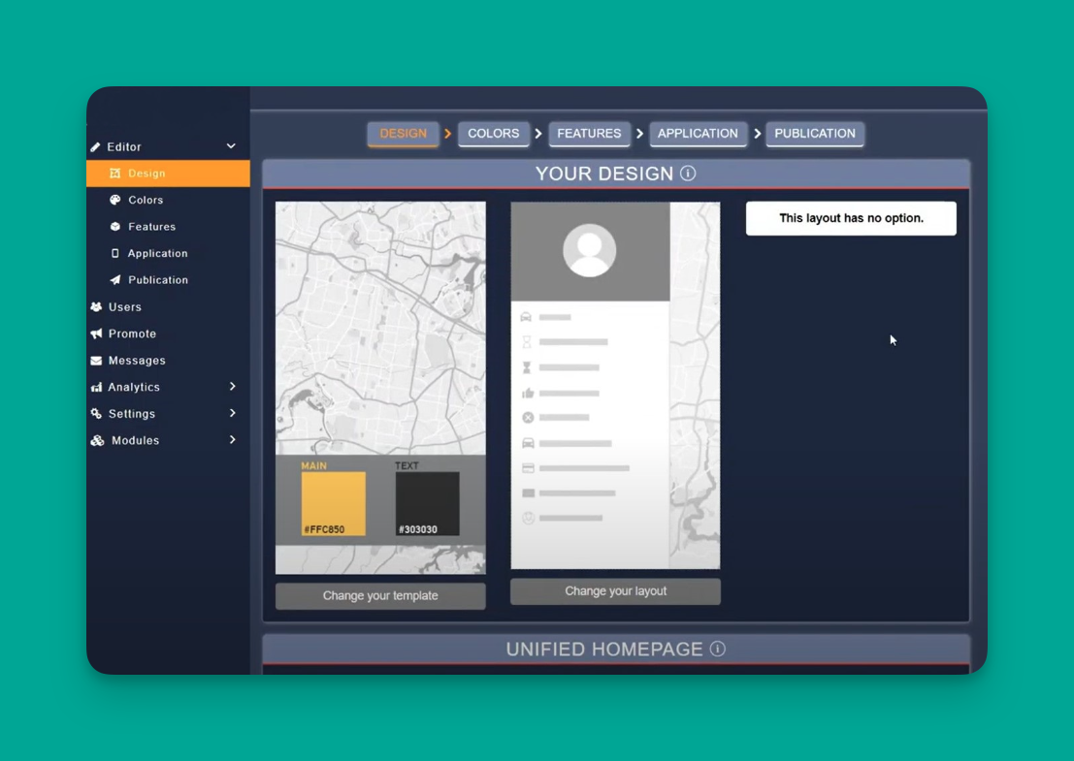Viewport: 1074px width, 761px height.
Task: Click the phone icon beside Application
Action: 115,253
